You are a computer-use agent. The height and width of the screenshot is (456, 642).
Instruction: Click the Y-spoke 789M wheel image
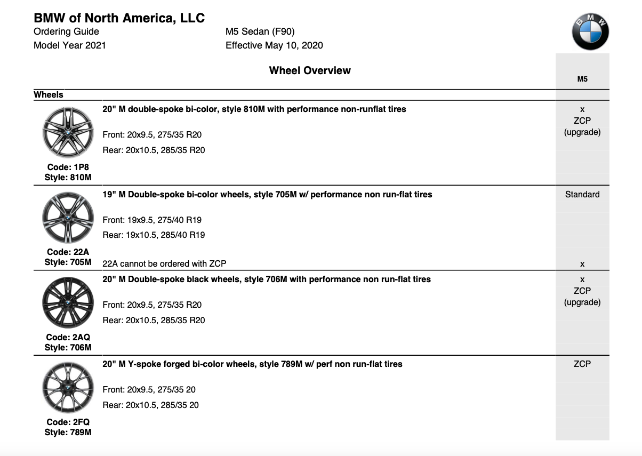coord(68,388)
